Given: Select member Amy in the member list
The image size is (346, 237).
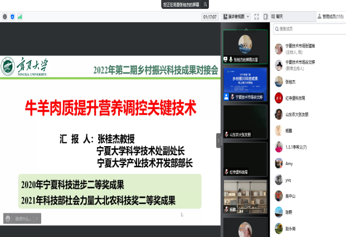Looking at the screenshot, I should (308, 163).
